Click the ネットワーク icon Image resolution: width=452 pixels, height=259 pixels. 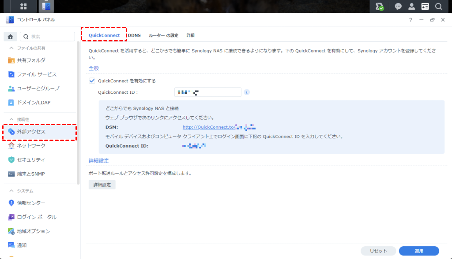pos(11,146)
